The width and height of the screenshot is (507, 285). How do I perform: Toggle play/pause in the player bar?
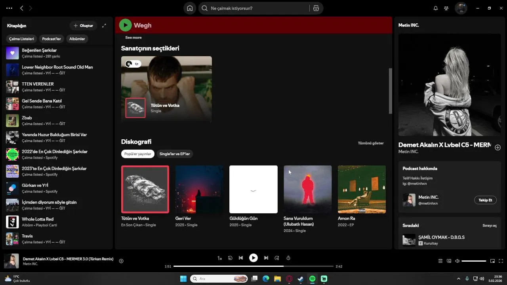click(253, 258)
